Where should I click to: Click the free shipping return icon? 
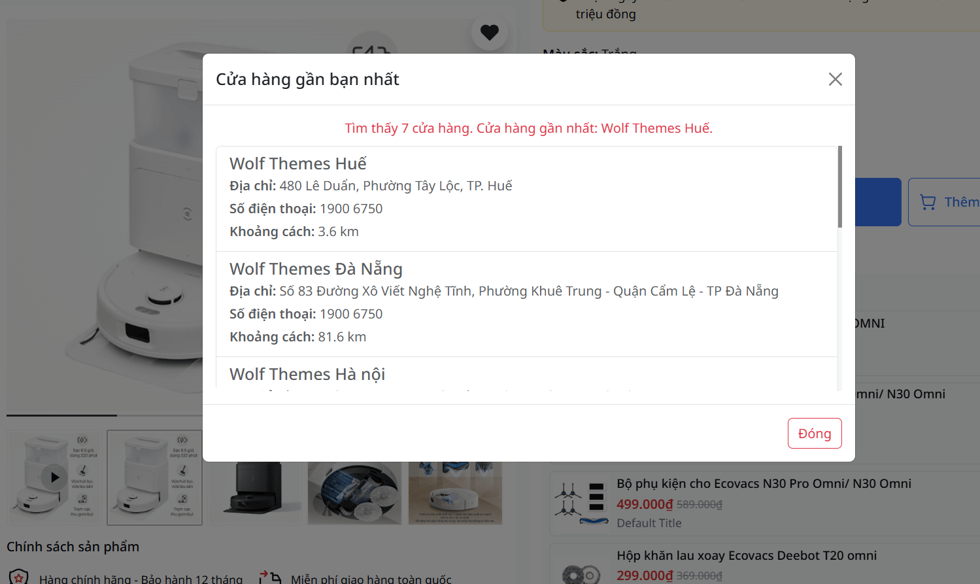[x=270, y=577]
